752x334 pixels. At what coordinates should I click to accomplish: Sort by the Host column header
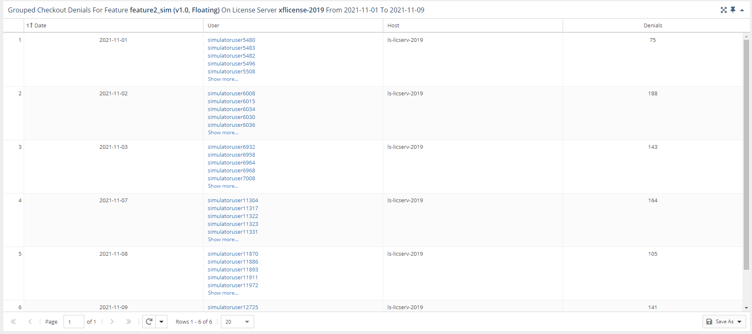[x=473, y=25]
